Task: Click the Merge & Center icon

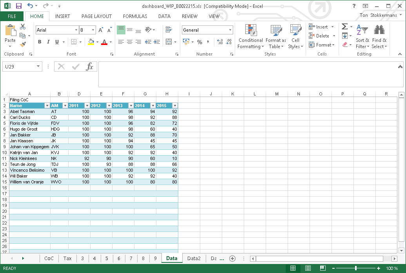Action: [169, 41]
